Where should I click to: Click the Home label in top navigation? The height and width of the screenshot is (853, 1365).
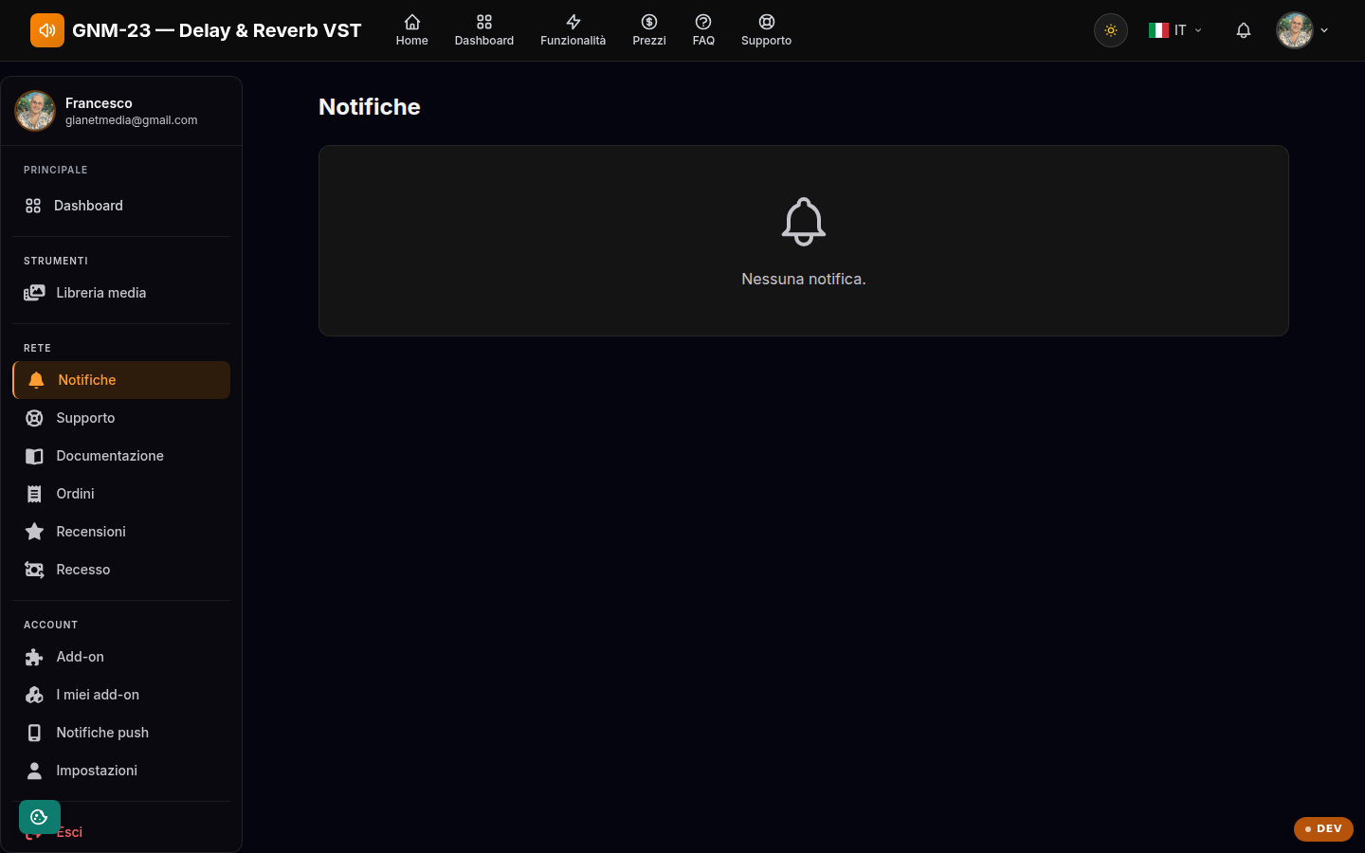coord(412,41)
